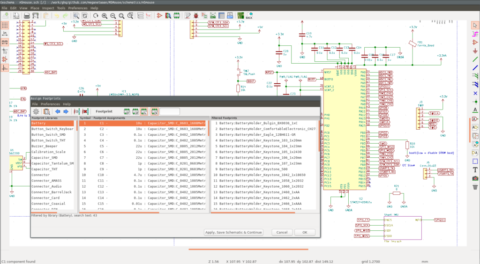Viewport: 480px width, 264px height.
Task: Select the Delete items trash tool
Action: tap(475, 187)
